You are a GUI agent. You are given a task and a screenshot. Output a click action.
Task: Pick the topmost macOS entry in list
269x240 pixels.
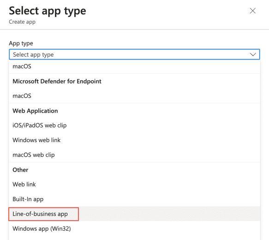(x=135, y=66)
